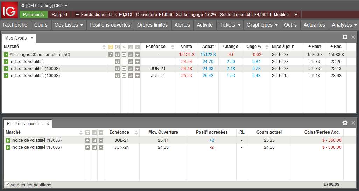
Task: Open Positions ouvertes panel settings gear
Action: pyautogui.click(x=345, y=123)
